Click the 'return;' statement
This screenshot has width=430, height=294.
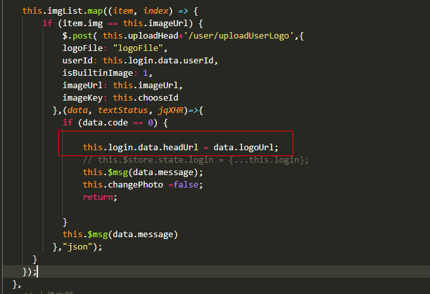pos(100,197)
